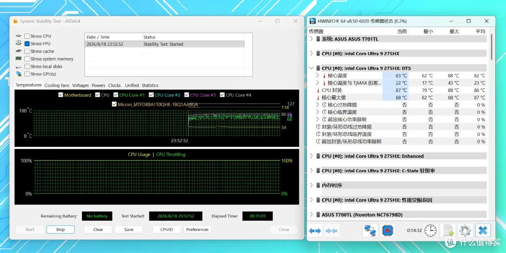Expand the 275HX: Enhanced group
506x253 pixels.
pyautogui.click(x=312, y=156)
